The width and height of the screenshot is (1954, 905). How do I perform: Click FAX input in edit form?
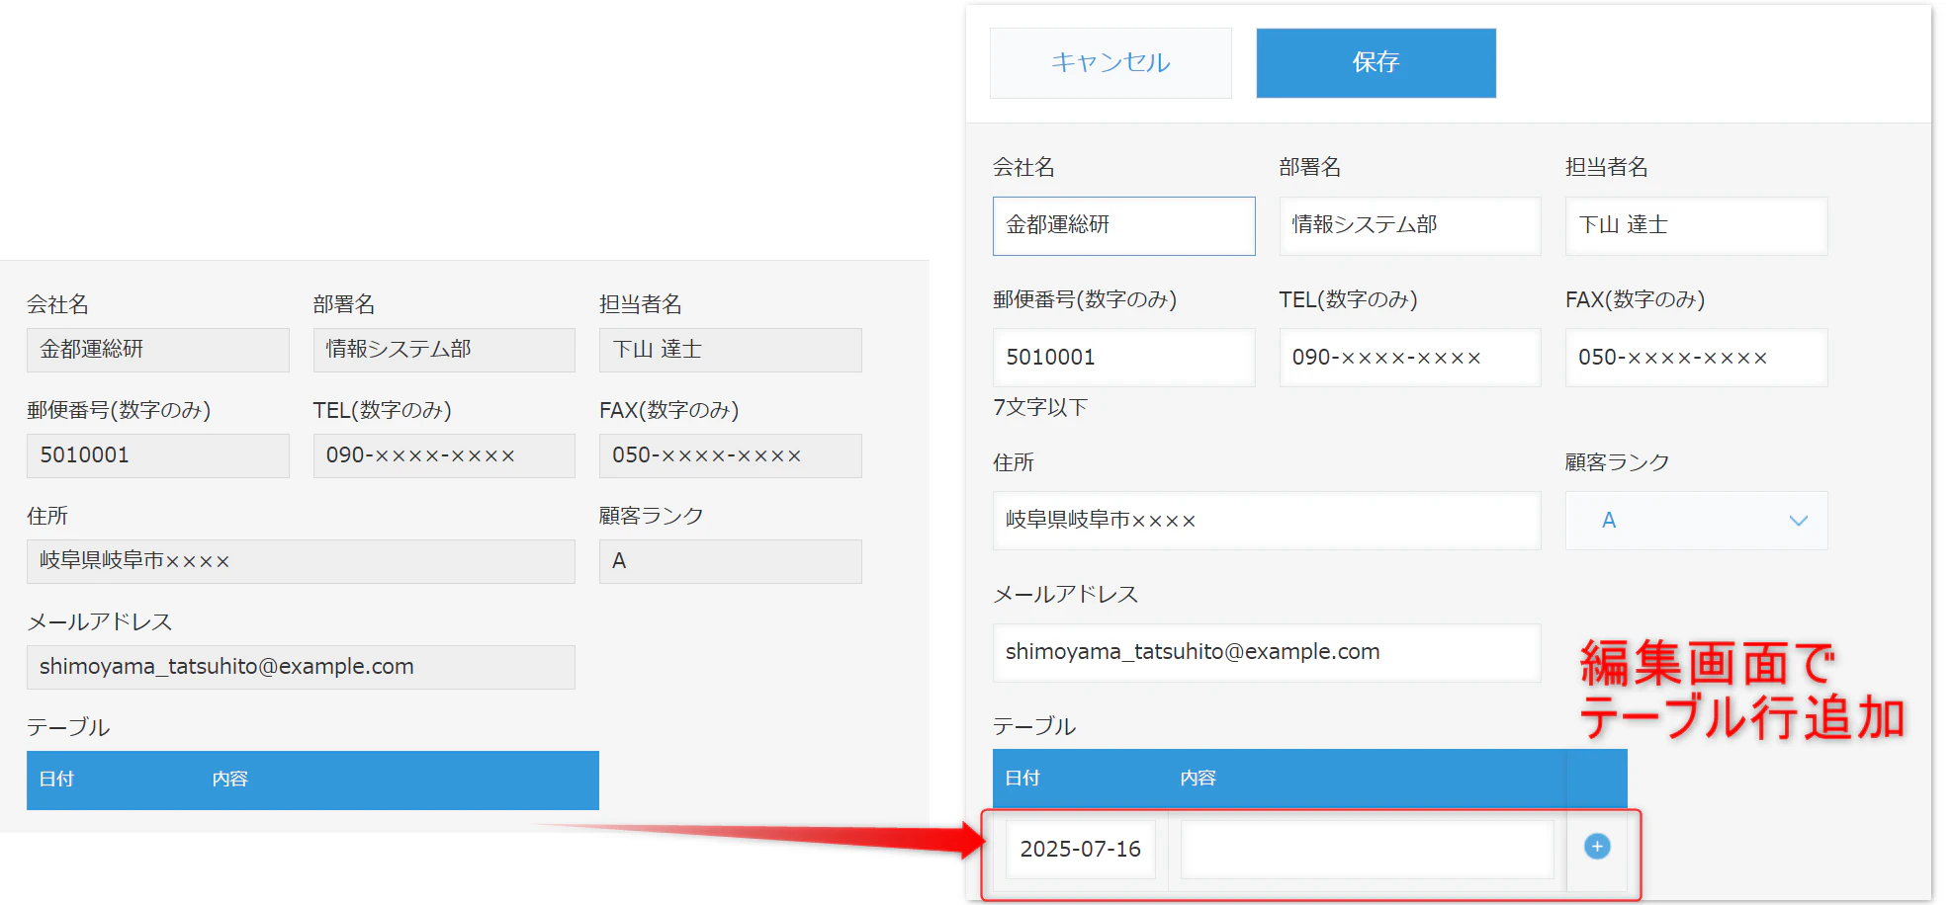1696,358
